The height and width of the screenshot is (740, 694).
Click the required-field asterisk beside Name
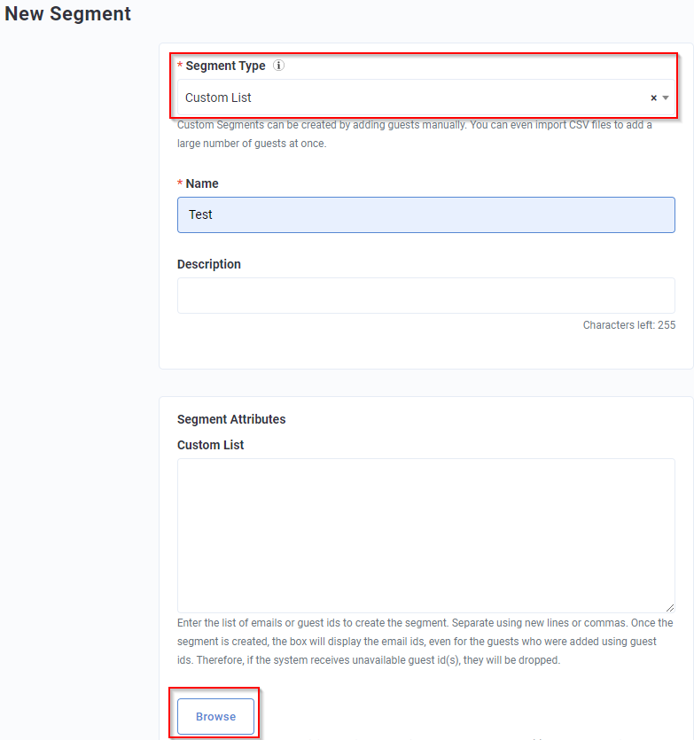click(x=180, y=183)
